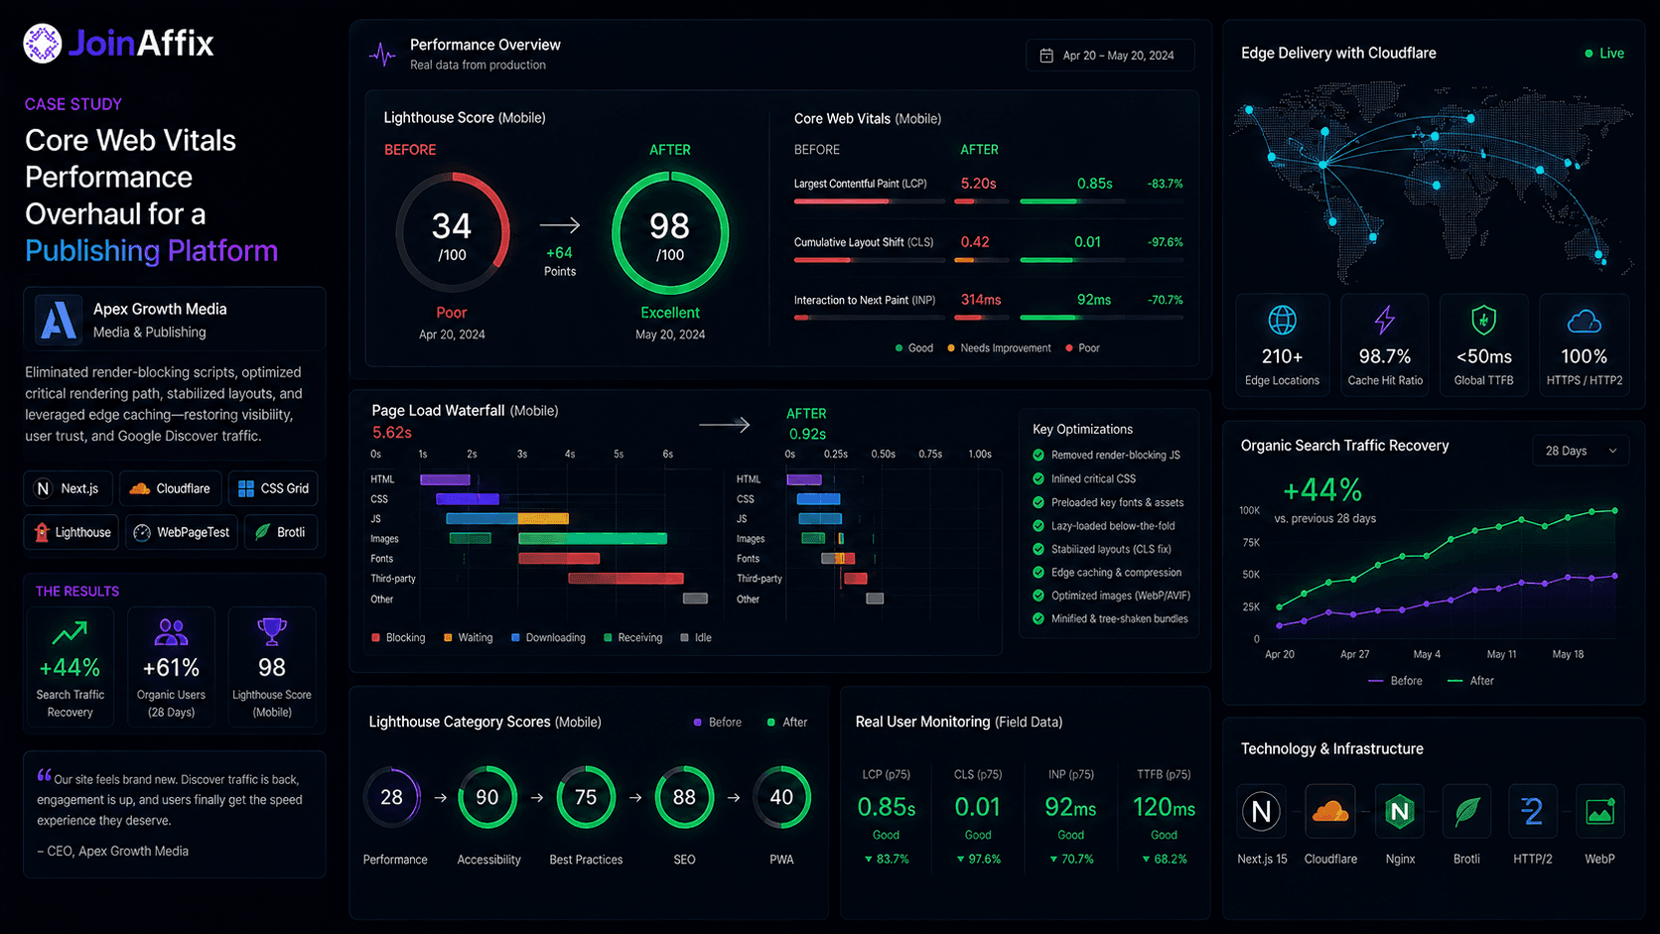Click the HTTPS / HTTP2 cloud icon

[x=1584, y=322]
